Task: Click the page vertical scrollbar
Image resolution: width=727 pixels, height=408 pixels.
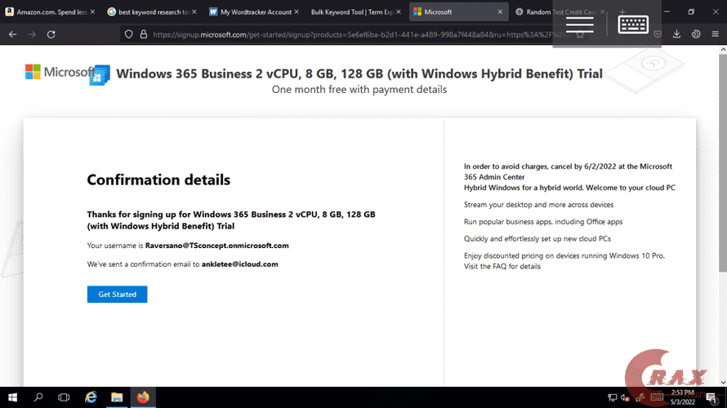Action: pos(723,162)
